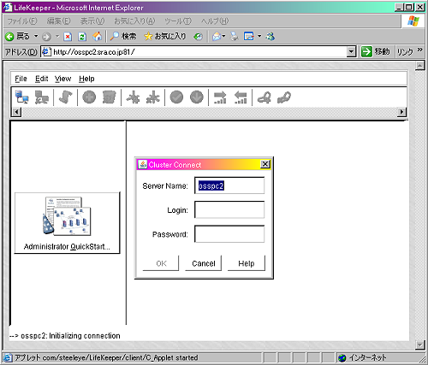Open the LifeKeeper File menu
The width and height of the screenshot is (428, 365).
pyautogui.click(x=21, y=79)
